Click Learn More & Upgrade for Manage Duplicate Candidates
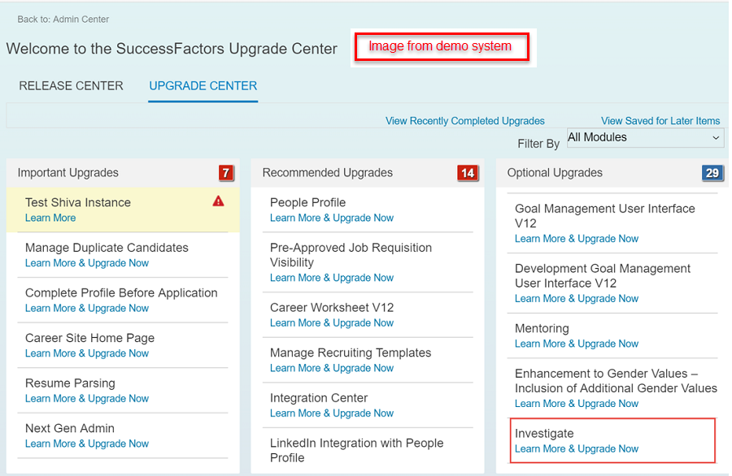Image resolution: width=732 pixels, height=476 pixels. [x=87, y=263]
